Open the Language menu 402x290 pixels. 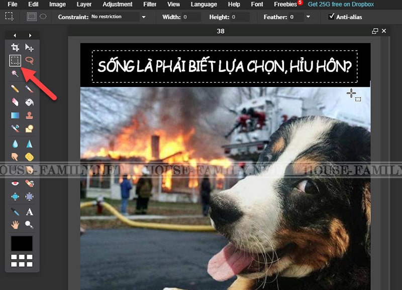pyautogui.click(x=204, y=5)
